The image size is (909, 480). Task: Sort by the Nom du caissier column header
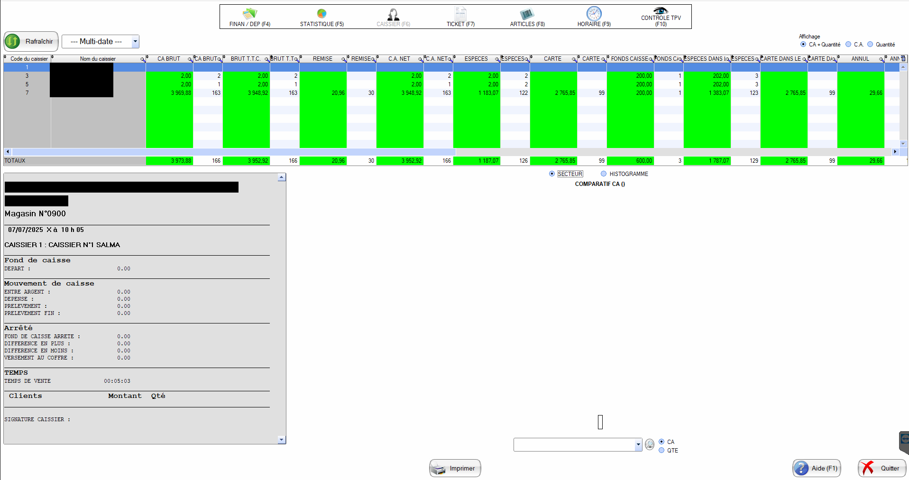pos(98,59)
